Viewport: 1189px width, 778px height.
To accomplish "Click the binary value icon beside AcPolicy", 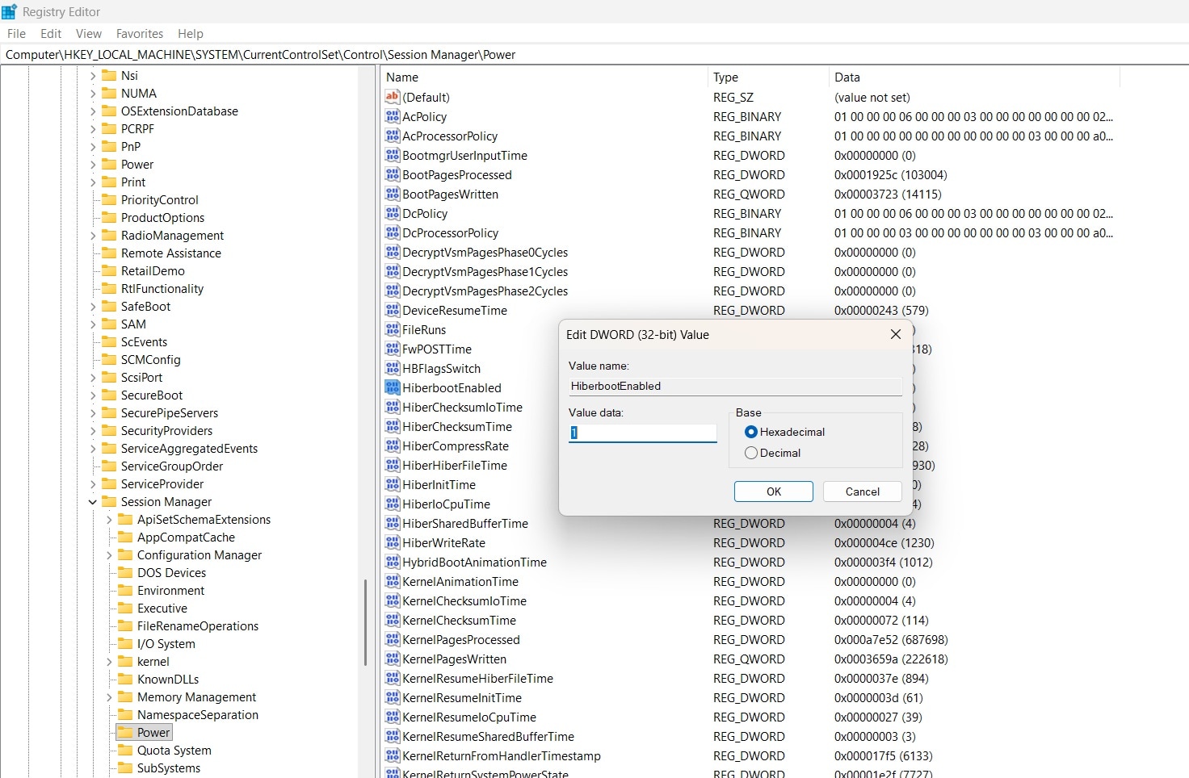I will 392,116.
